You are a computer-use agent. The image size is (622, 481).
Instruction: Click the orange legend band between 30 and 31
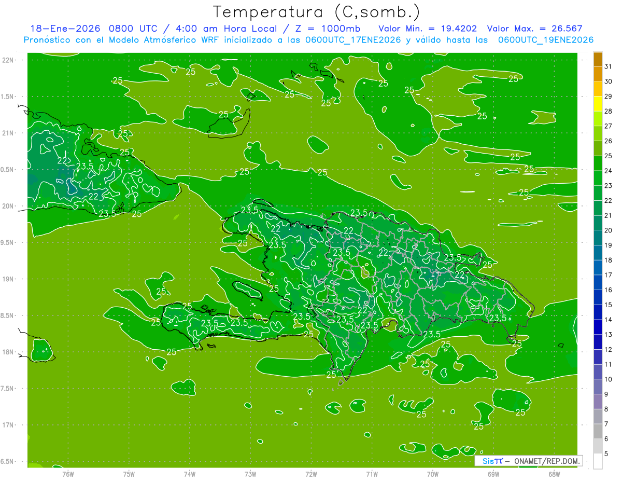pyautogui.click(x=598, y=74)
